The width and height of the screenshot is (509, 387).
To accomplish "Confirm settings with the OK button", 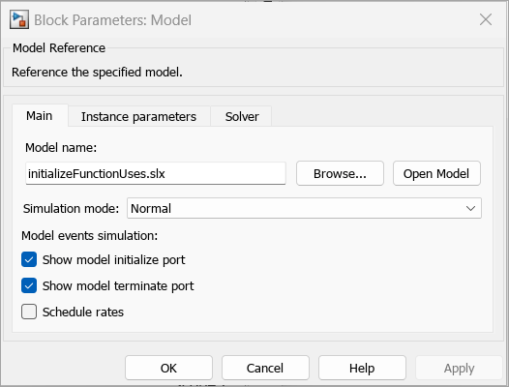I will coord(168,368).
